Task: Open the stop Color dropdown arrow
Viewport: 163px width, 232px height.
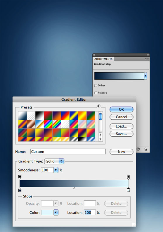Action: (x=56, y=212)
